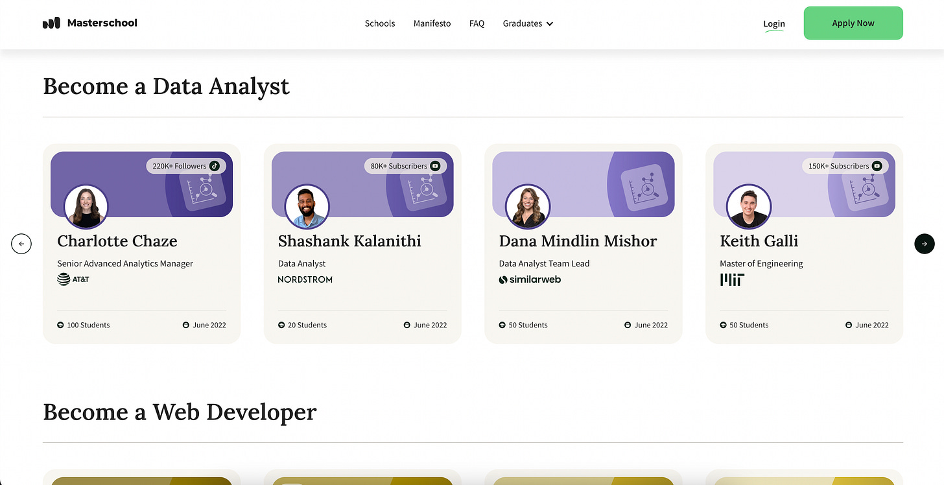Click students icon on Dana Mindlin Mishor card
Viewport: 944px width, 485px height.
click(x=502, y=325)
